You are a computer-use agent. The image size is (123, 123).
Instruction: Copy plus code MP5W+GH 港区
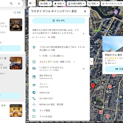[51, 105]
